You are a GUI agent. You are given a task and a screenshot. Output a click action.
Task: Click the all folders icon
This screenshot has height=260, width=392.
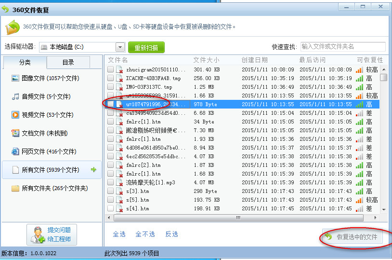click(x=15, y=188)
